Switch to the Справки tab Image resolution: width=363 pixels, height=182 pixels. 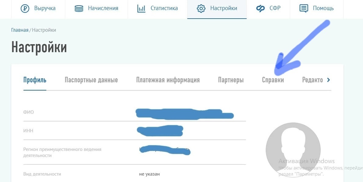(273, 80)
